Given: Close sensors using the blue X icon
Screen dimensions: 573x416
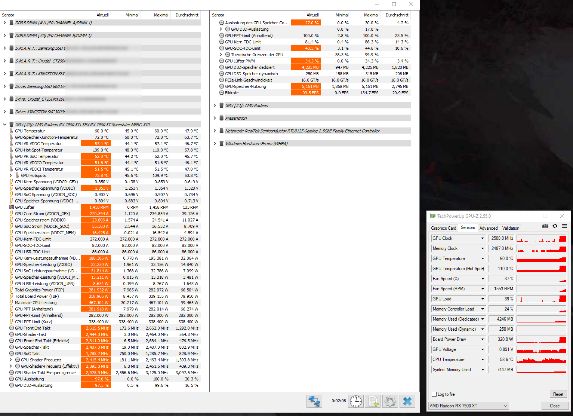Looking at the screenshot, I should click(407, 401).
